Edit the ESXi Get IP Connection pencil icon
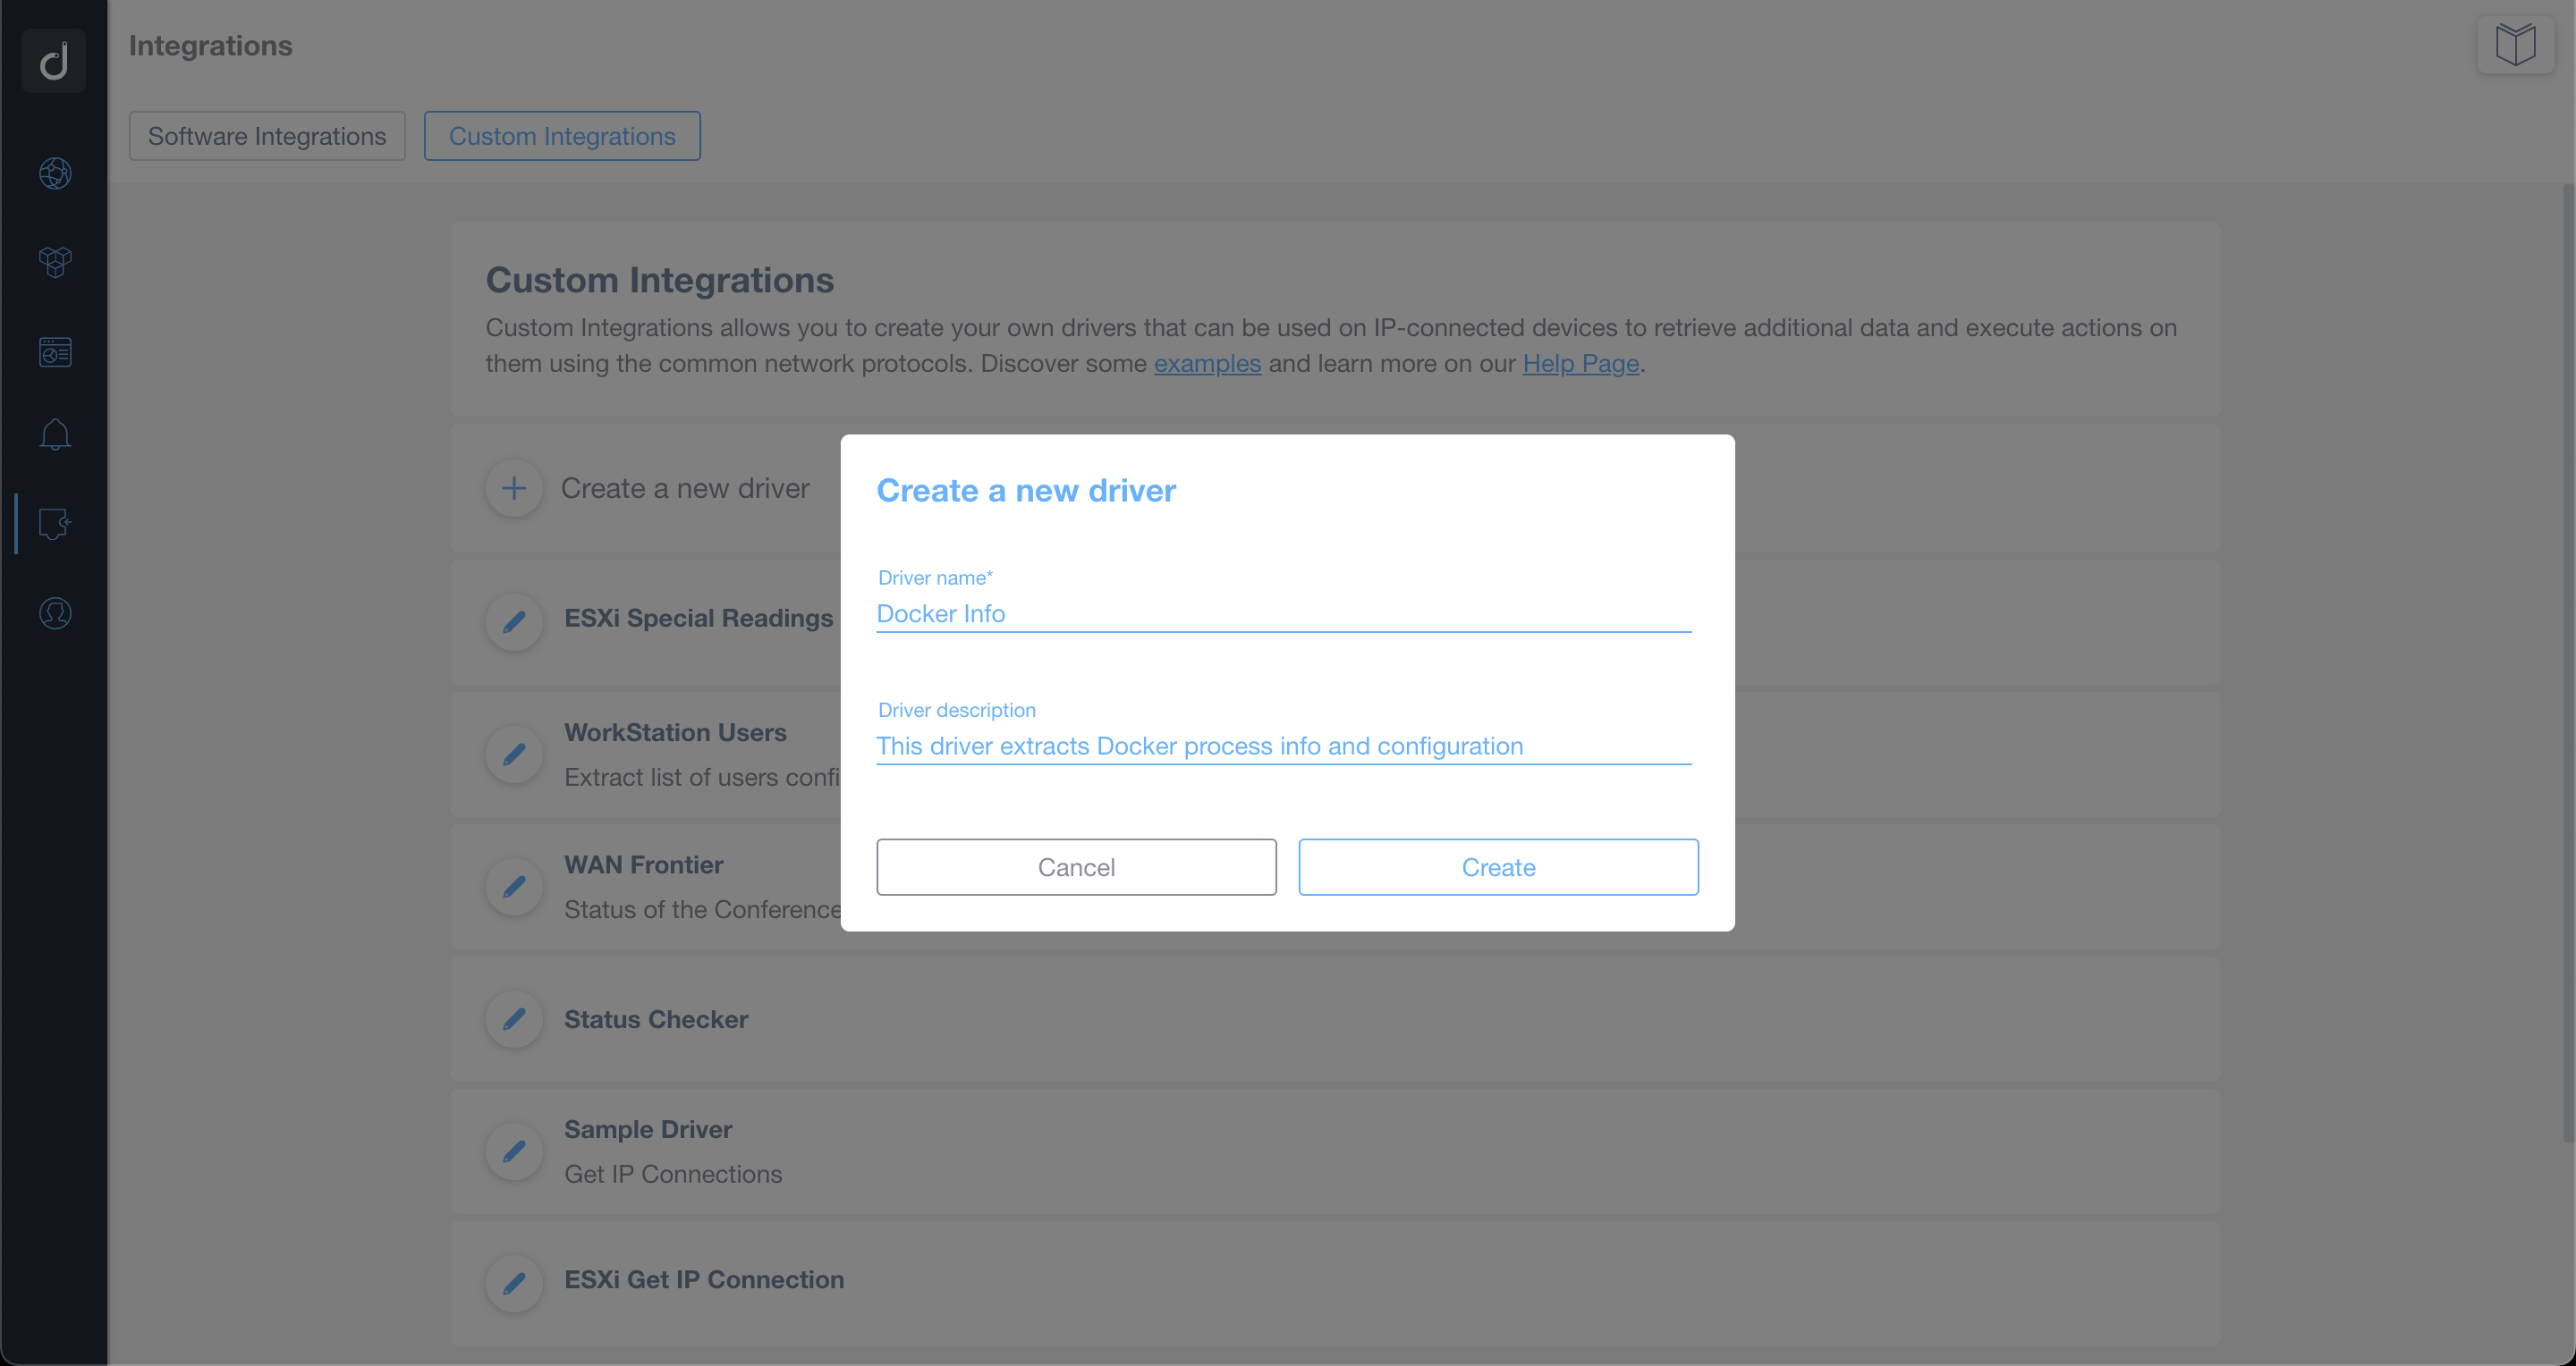The image size is (2576, 1366). click(514, 1283)
